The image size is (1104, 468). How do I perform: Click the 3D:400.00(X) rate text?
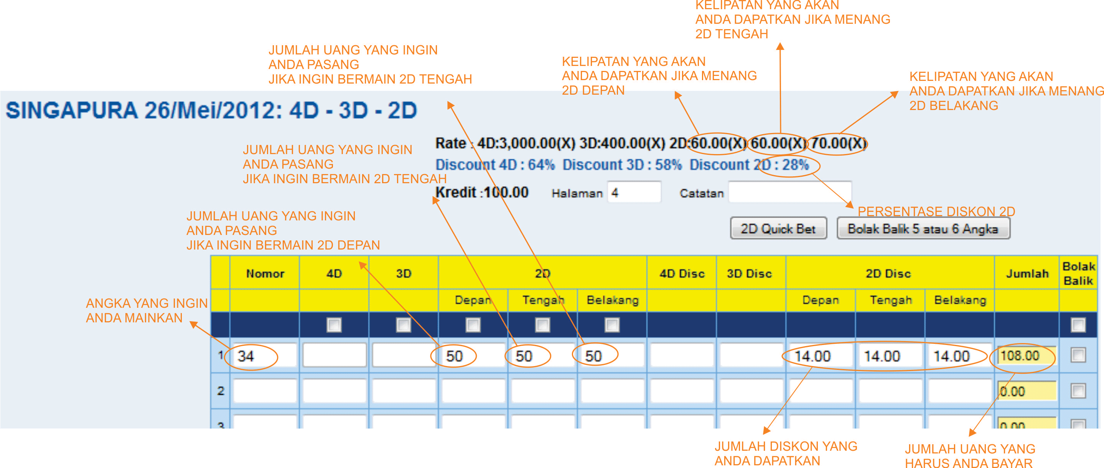pyautogui.click(x=622, y=143)
